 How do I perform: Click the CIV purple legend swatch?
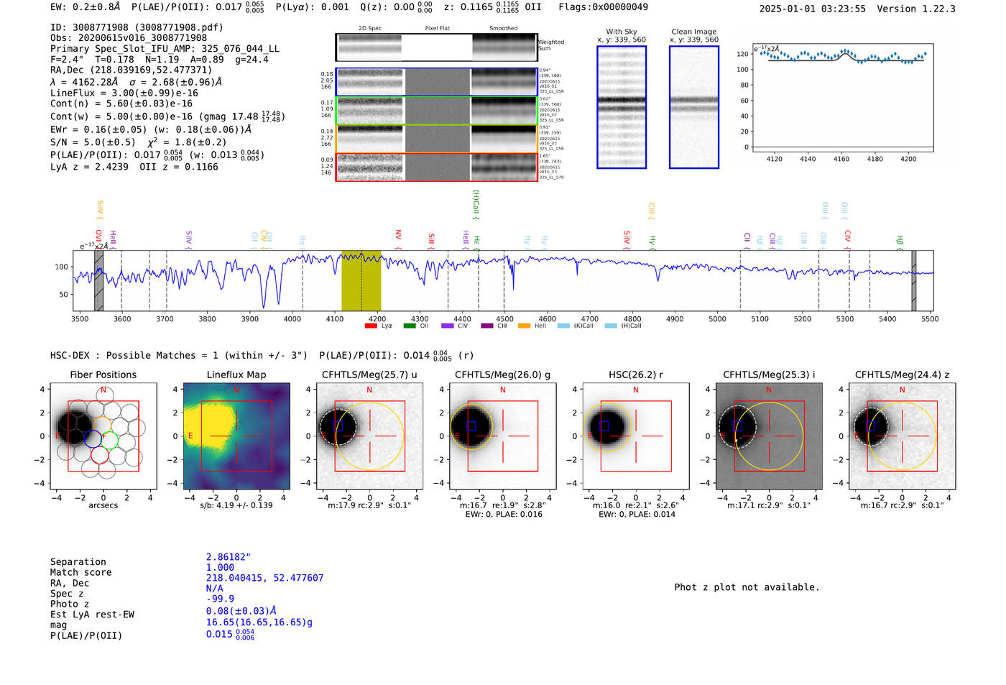[x=448, y=326]
